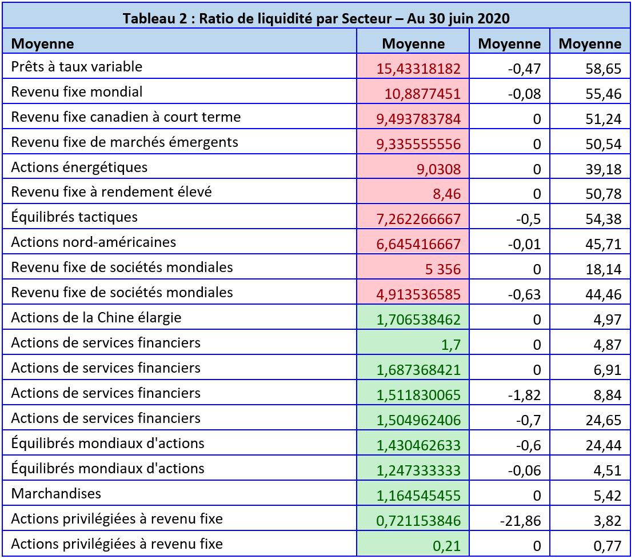The height and width of the screenshot is (559, 635).
Task: Select the 'Actions nord-américaines' label
Action: (93, 242)
